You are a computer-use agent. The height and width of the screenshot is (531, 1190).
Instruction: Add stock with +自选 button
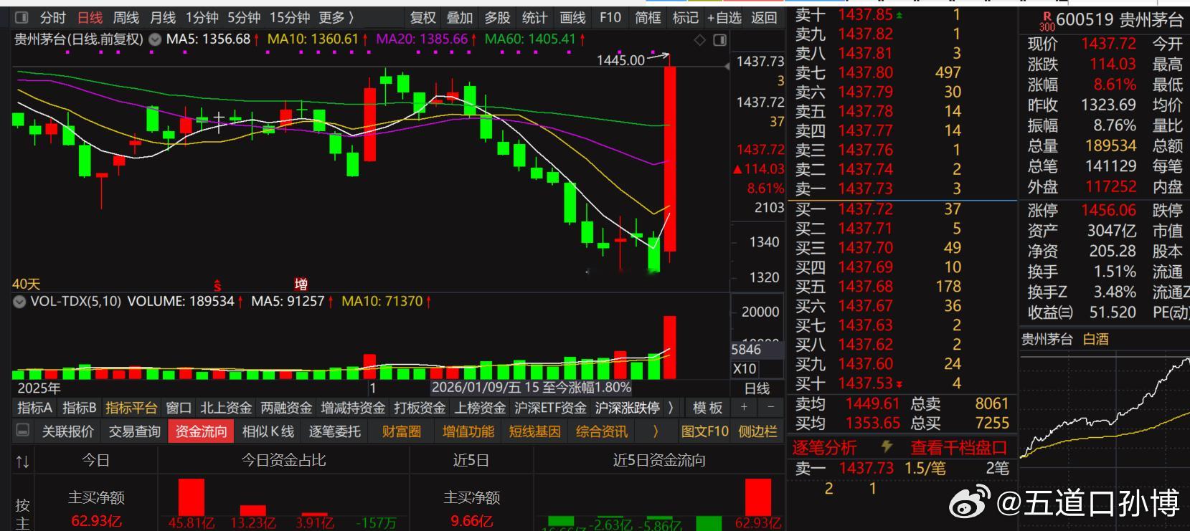[x=724, y=17]
